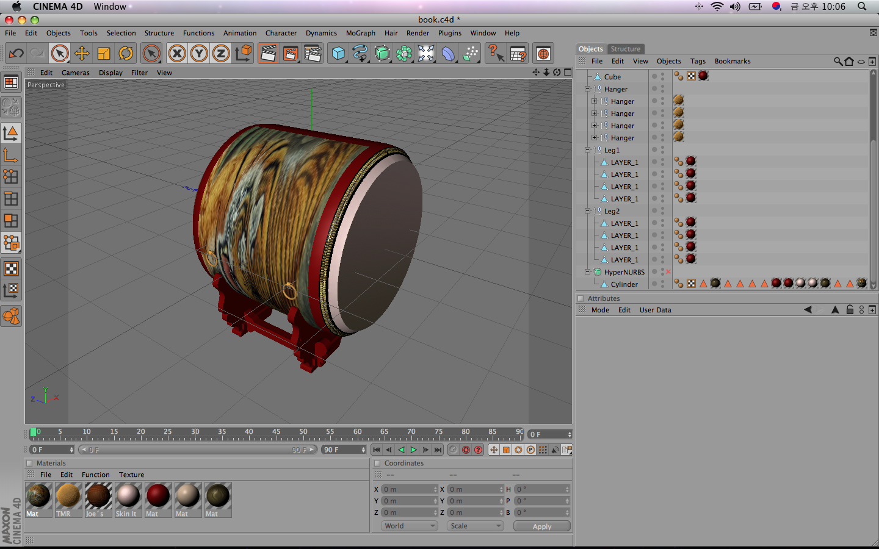
Task: Open the Object Manager Tags menu
Action: click(x=698, y=61)
